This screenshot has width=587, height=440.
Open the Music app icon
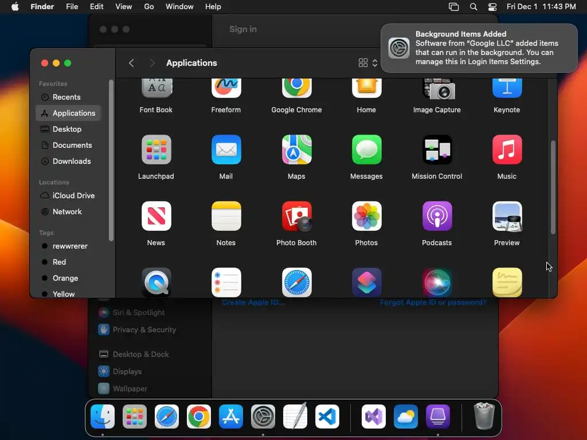[x=507, y=150]
